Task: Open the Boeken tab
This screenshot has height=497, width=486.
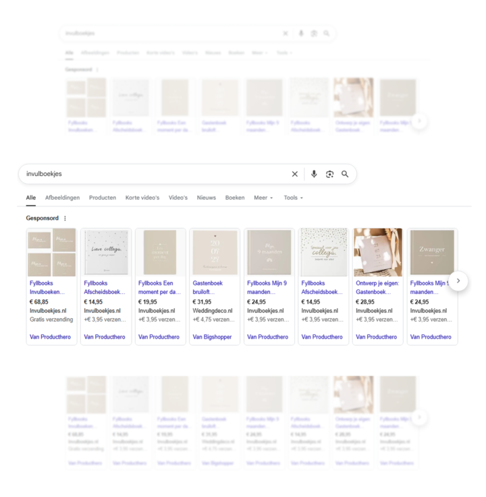Action: point(235,198)
